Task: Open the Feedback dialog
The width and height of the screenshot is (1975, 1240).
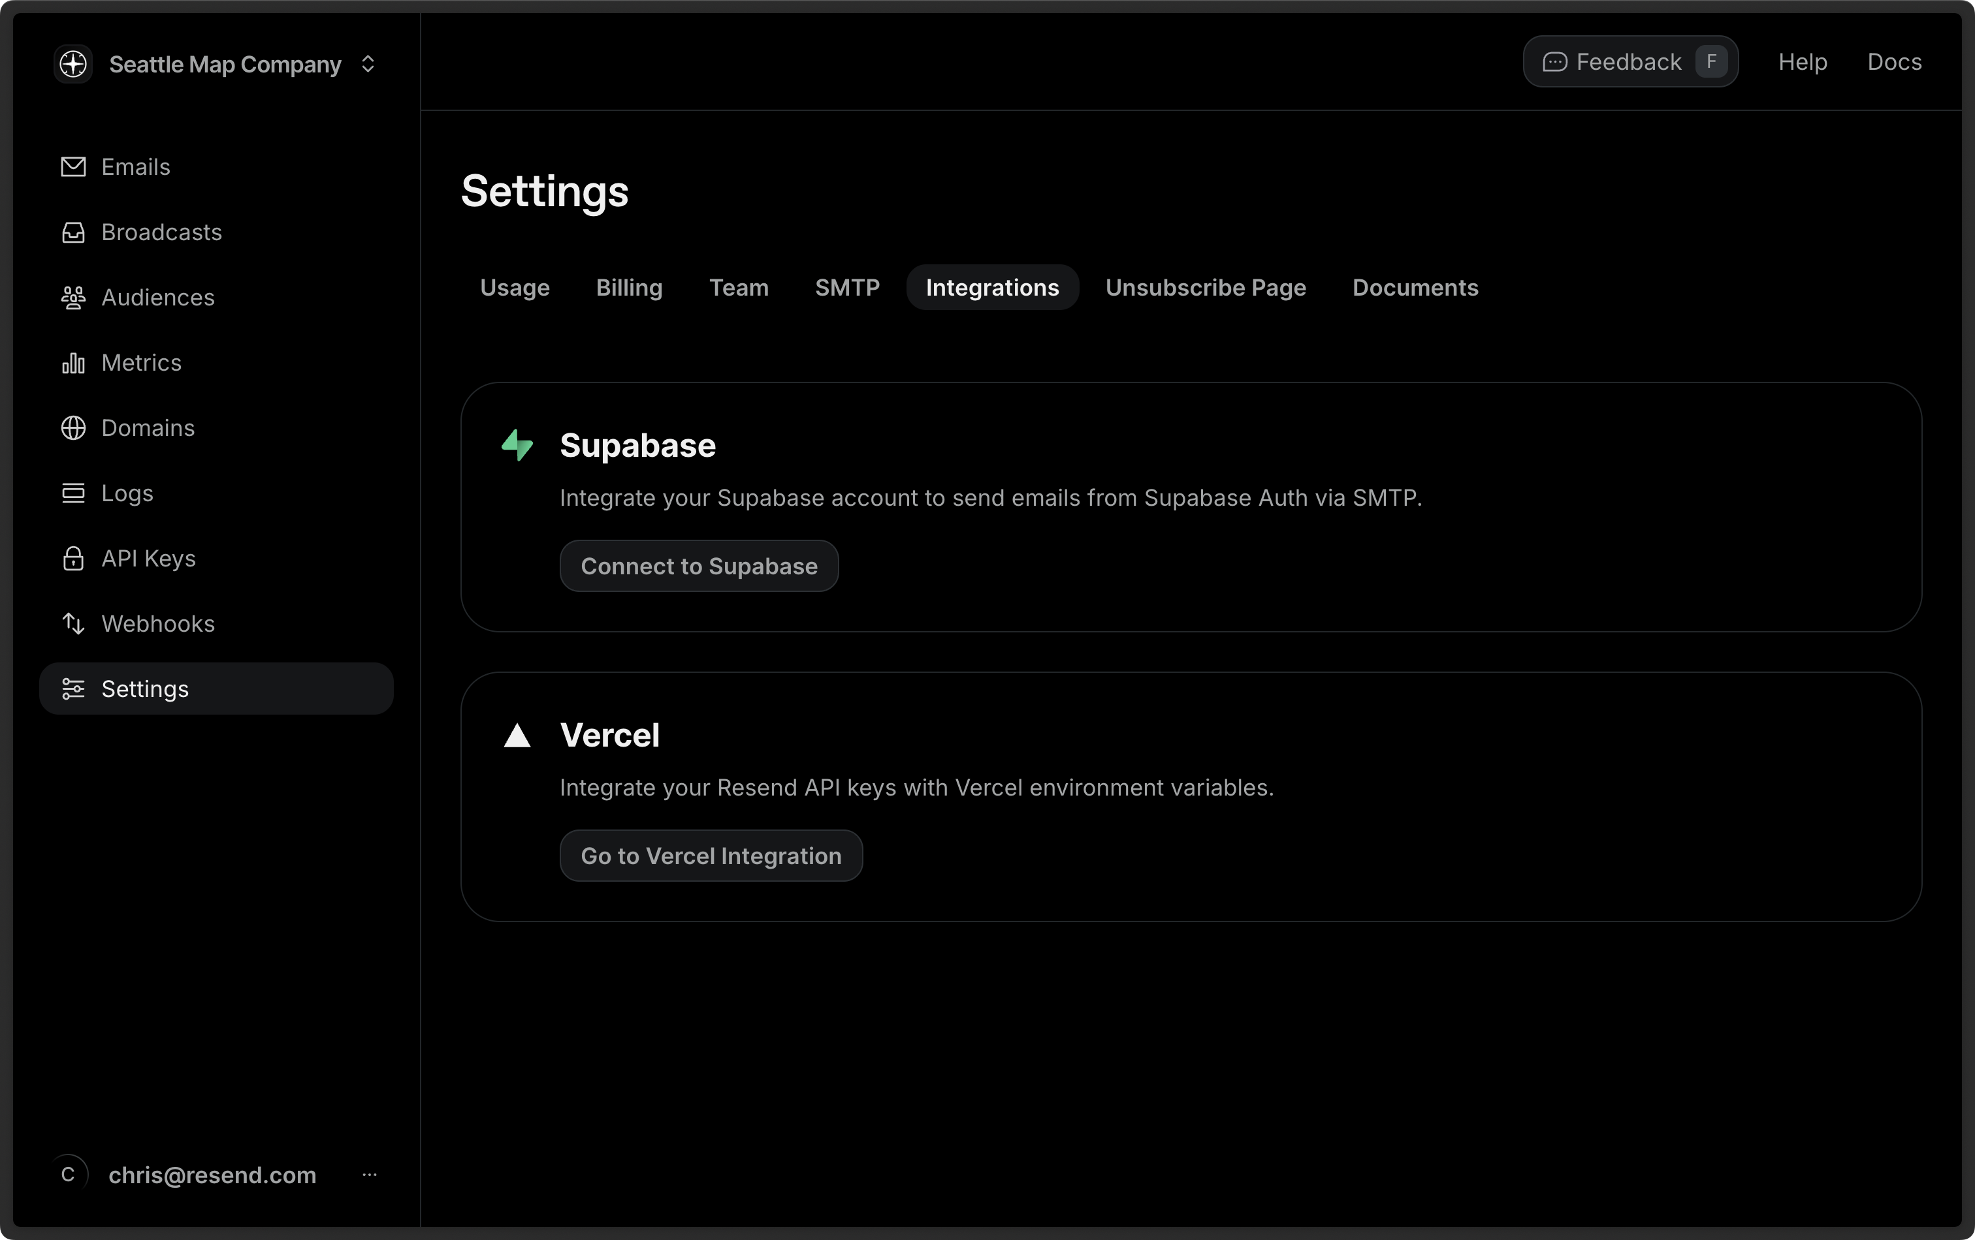Action: coord(1630,61)
